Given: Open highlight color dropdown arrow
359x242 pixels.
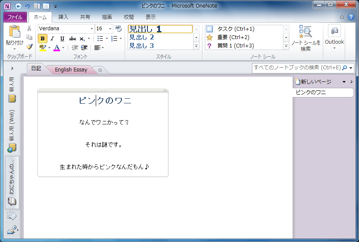Looking at the screenshot, I should point(49,47).
